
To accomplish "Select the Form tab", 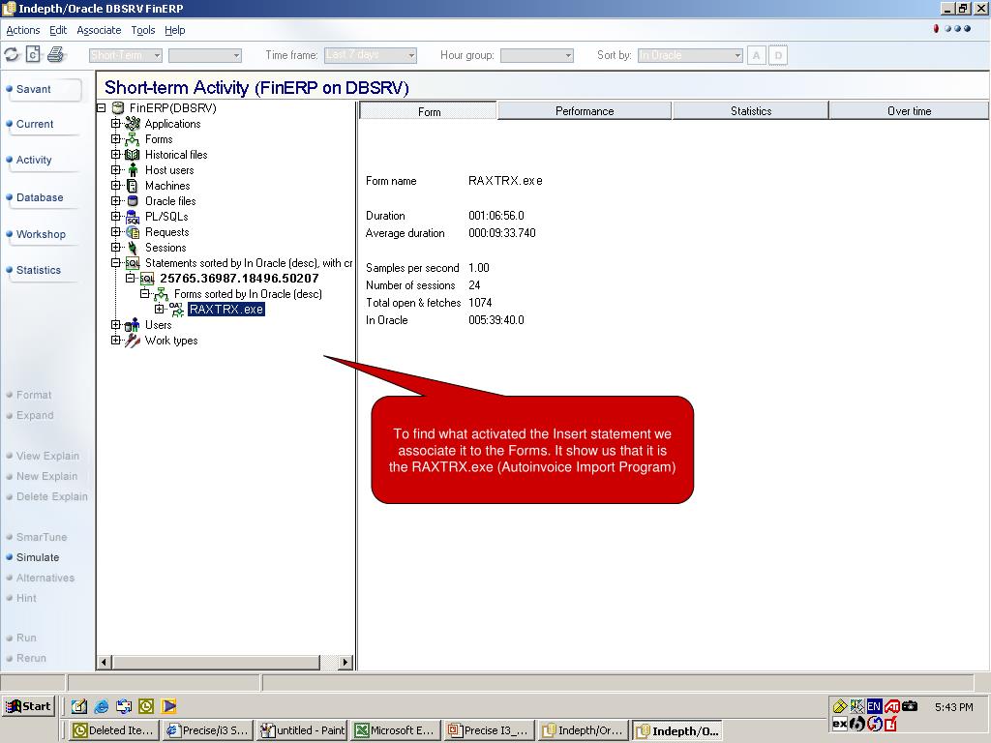I will 429,111.
